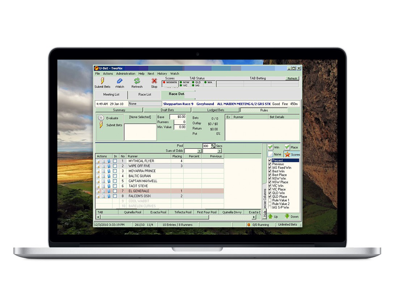The image size is (394, 293).
Task: Open the None selector beside the race date
Action: (145, 104)
